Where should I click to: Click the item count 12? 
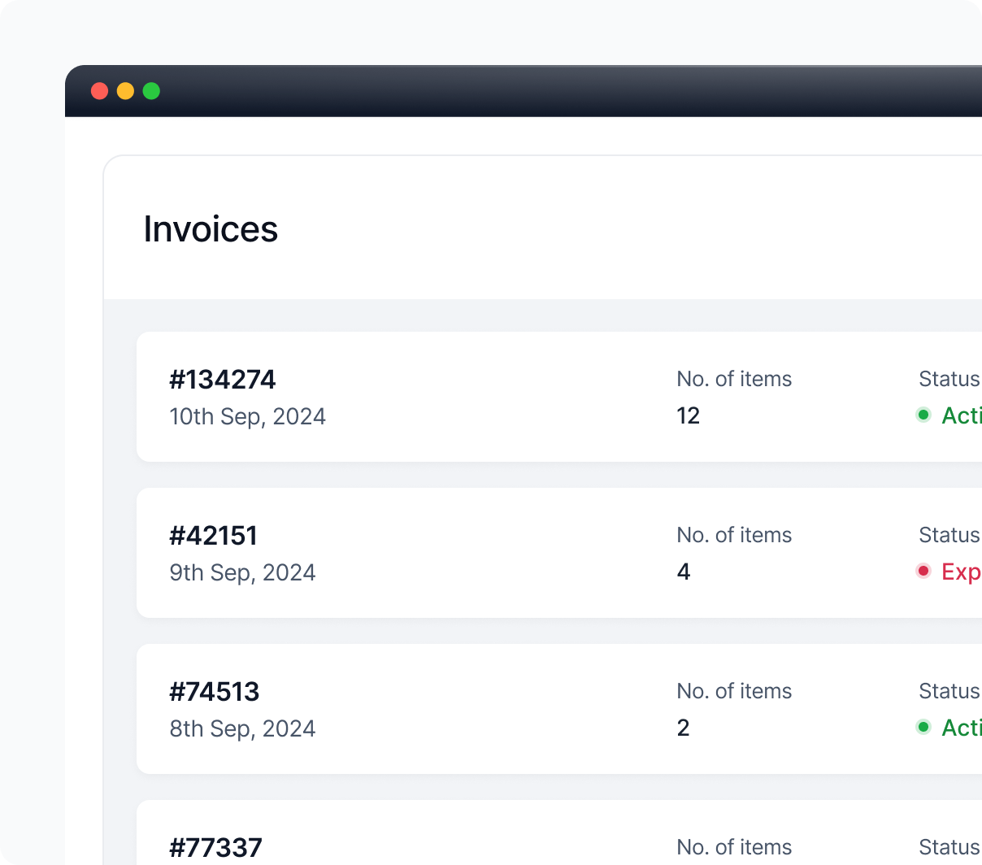coord(688,415)
